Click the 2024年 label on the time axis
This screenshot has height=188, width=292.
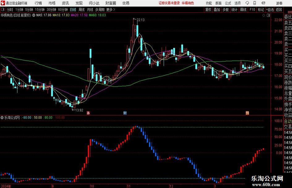[6, 186]
